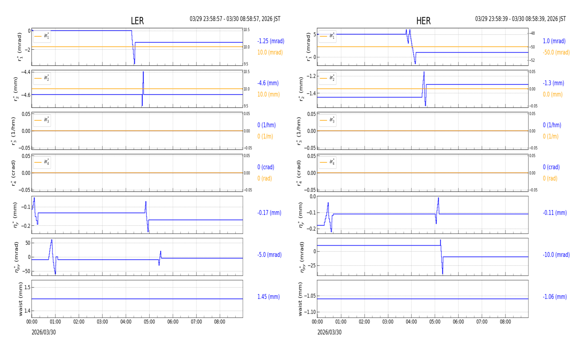This screenshot has width=571, height=349.
Task: Click the HER value -10.0 (mrad)
Action: click(x=556, y=255)
